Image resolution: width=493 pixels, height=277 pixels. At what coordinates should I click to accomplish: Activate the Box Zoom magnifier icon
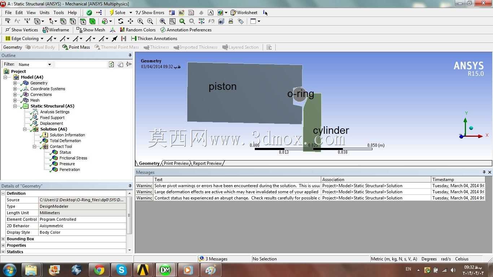150,21
